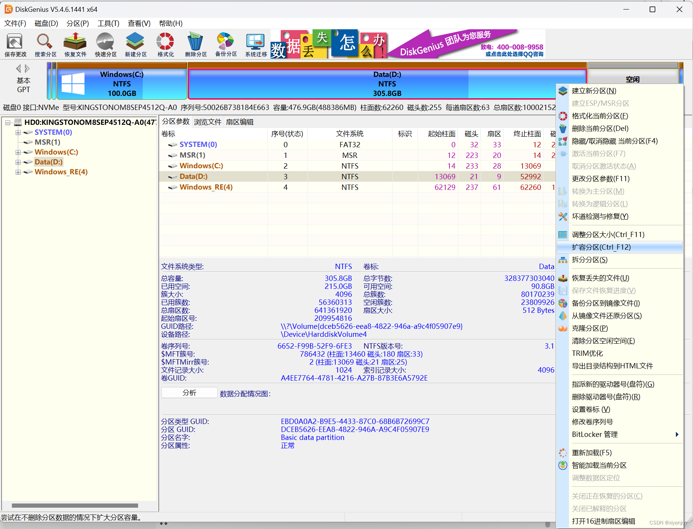This screenshot has height=529, width=693.
Task: Open the BitLocker 管理 submenu arrow
Action: pyautogui.click(x=677, y=434)
